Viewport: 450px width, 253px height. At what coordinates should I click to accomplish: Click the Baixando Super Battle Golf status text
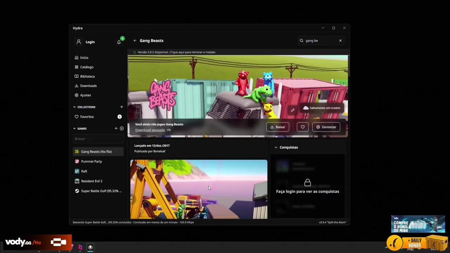[133, 222]
